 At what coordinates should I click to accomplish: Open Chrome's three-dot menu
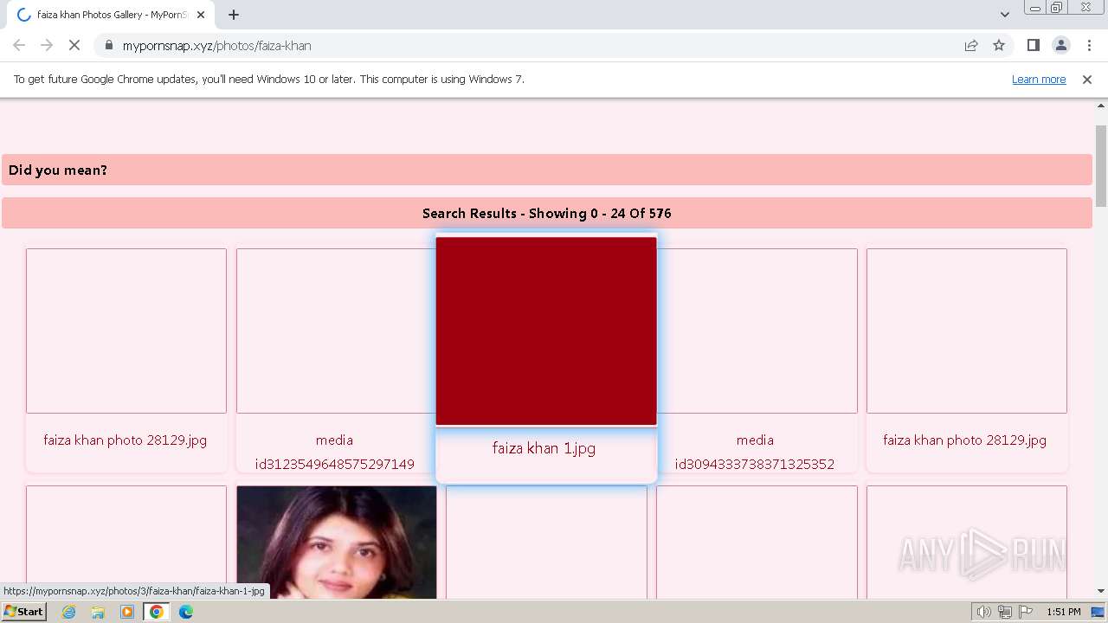coord(1089,45)
